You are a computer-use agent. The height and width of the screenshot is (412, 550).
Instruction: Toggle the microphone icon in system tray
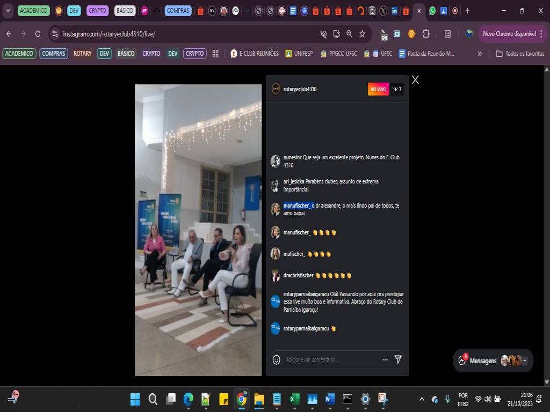(x=447, y=399)
